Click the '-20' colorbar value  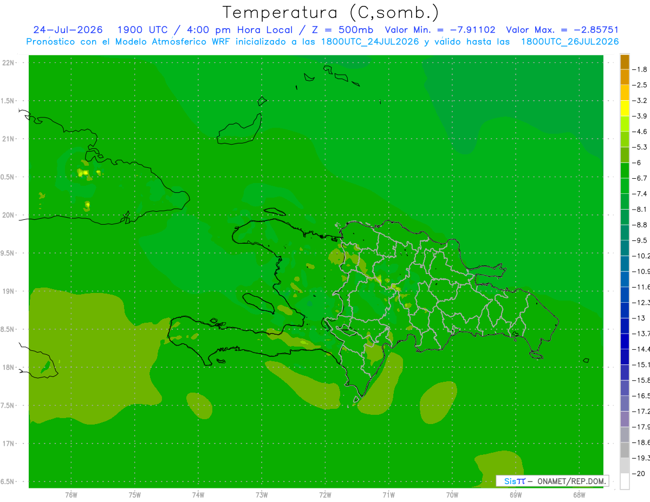pos(639,473)
